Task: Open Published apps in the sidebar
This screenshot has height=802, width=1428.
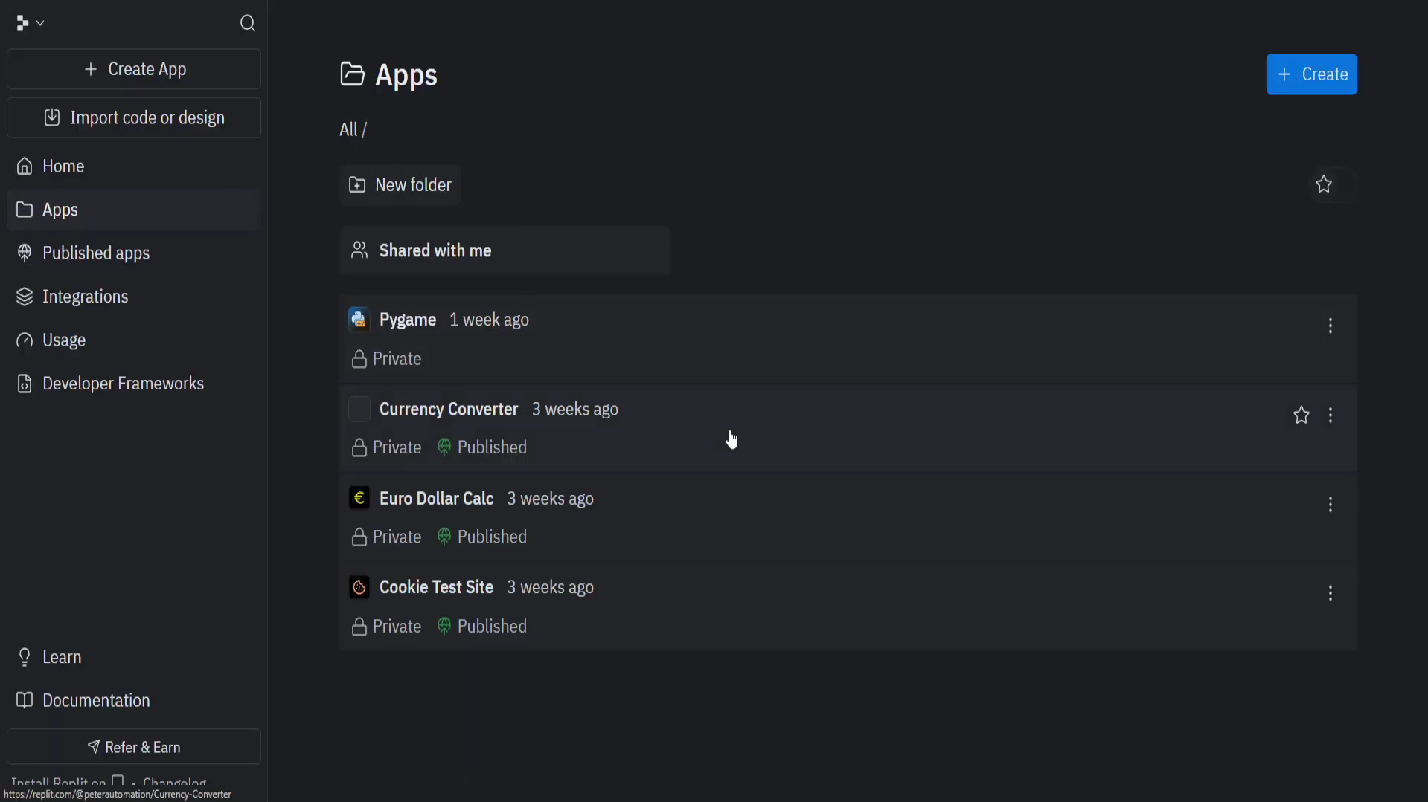Action: click(x=95, y=253)
